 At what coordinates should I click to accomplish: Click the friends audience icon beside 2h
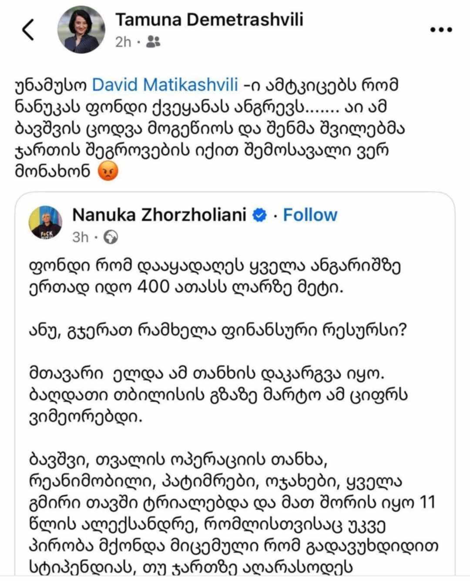point(153,42)
